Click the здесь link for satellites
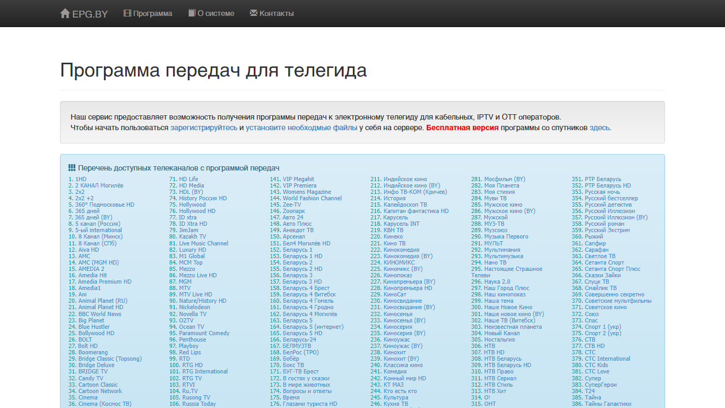This screenshot has height=408, width=725. [600, 128]
